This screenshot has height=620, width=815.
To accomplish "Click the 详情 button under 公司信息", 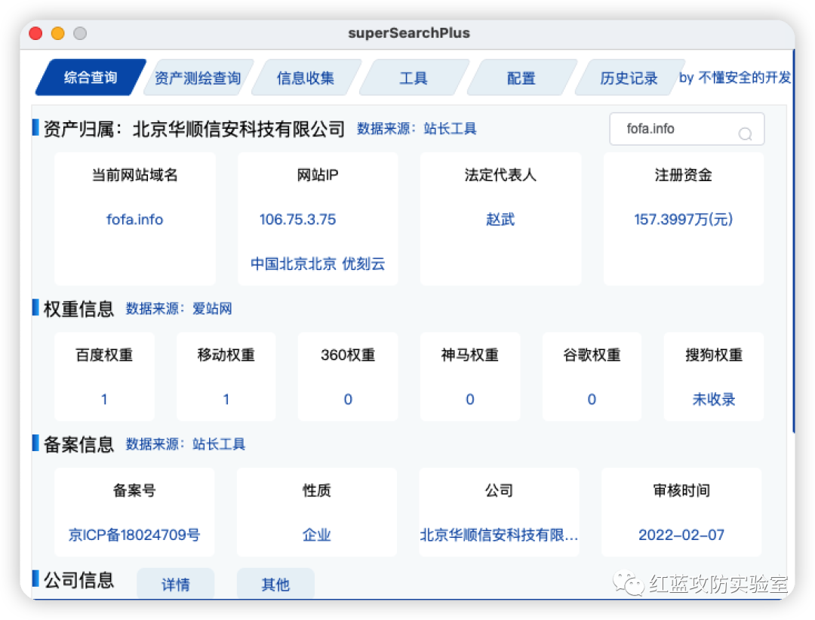I will point(176,584).
